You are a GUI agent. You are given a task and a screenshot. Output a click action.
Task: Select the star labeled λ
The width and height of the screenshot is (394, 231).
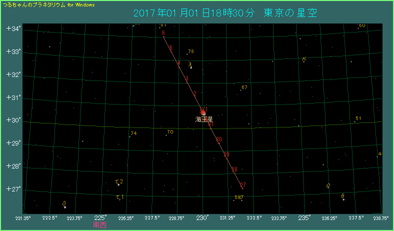pyautogui.click(x=191, y=67)
